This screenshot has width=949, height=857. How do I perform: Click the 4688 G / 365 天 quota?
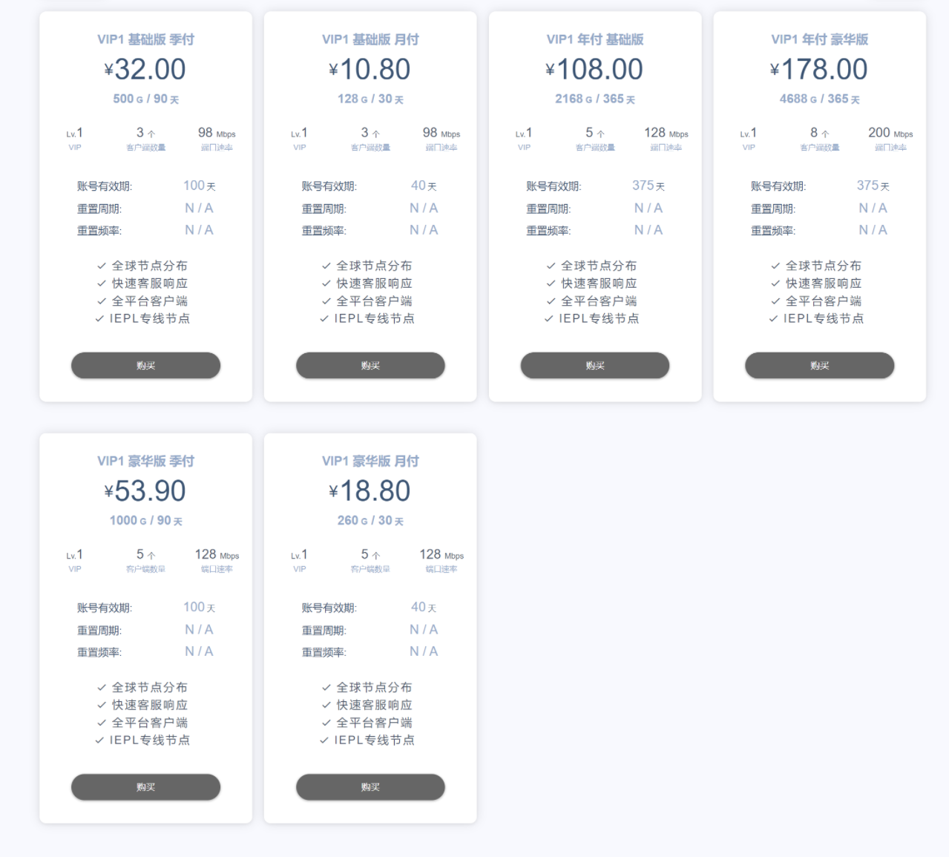click(819, 99)
